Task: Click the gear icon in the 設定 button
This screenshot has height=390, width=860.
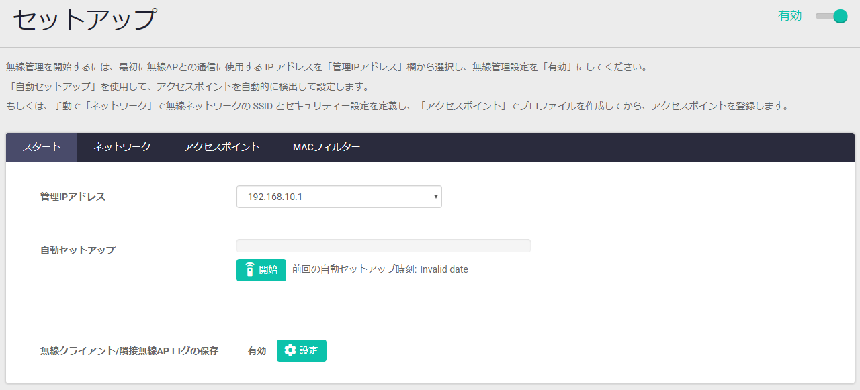Action: click(x=290, y=350)
